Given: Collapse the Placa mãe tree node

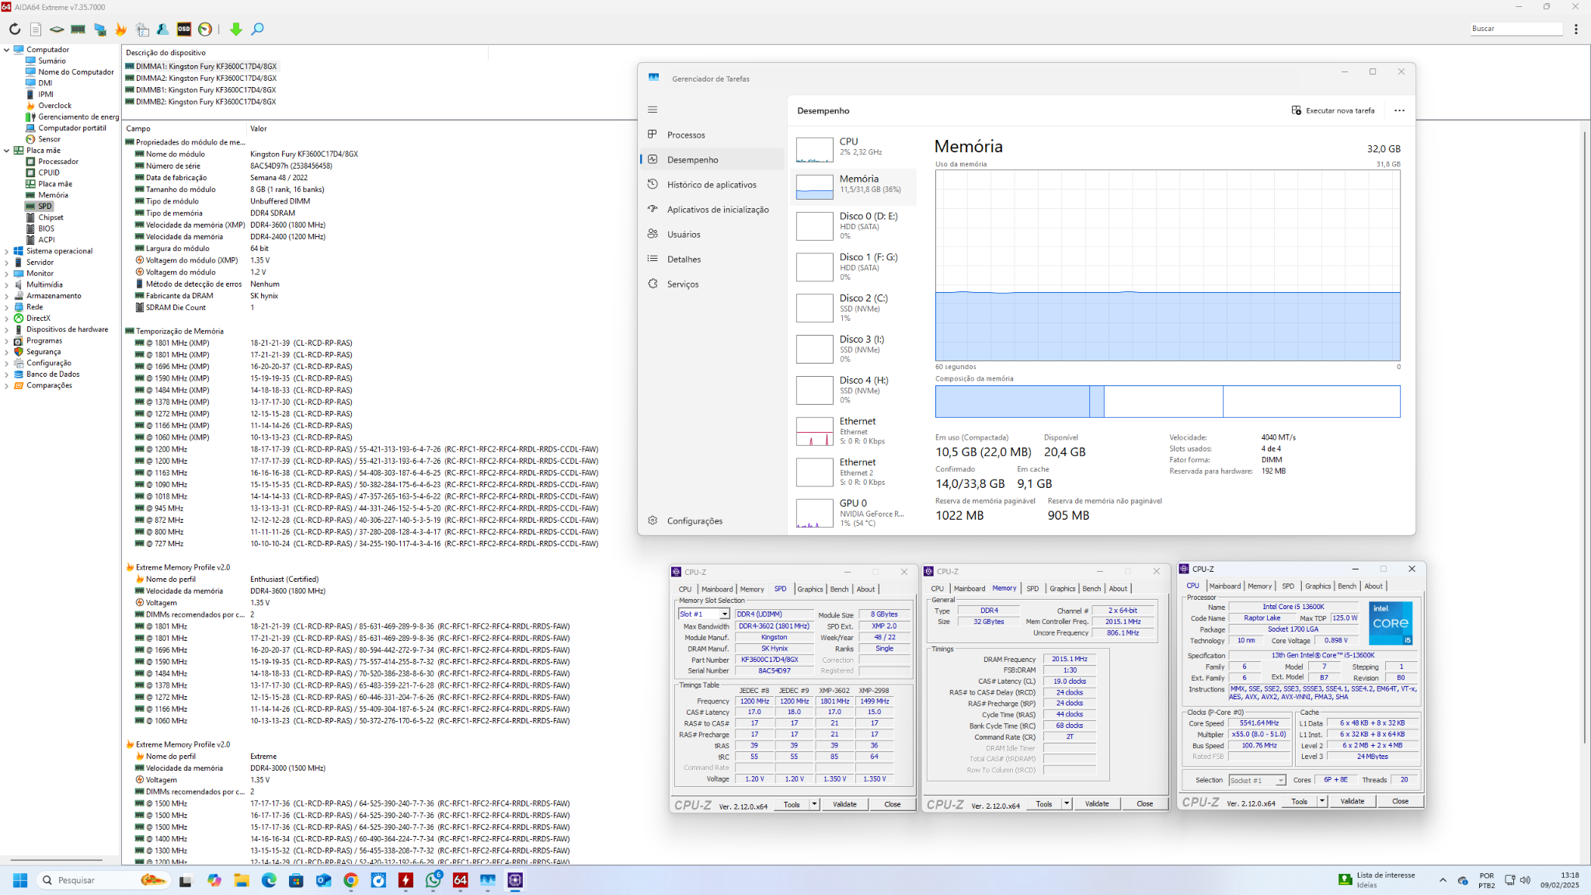Looking at the screenshot, I should point(7,151).
